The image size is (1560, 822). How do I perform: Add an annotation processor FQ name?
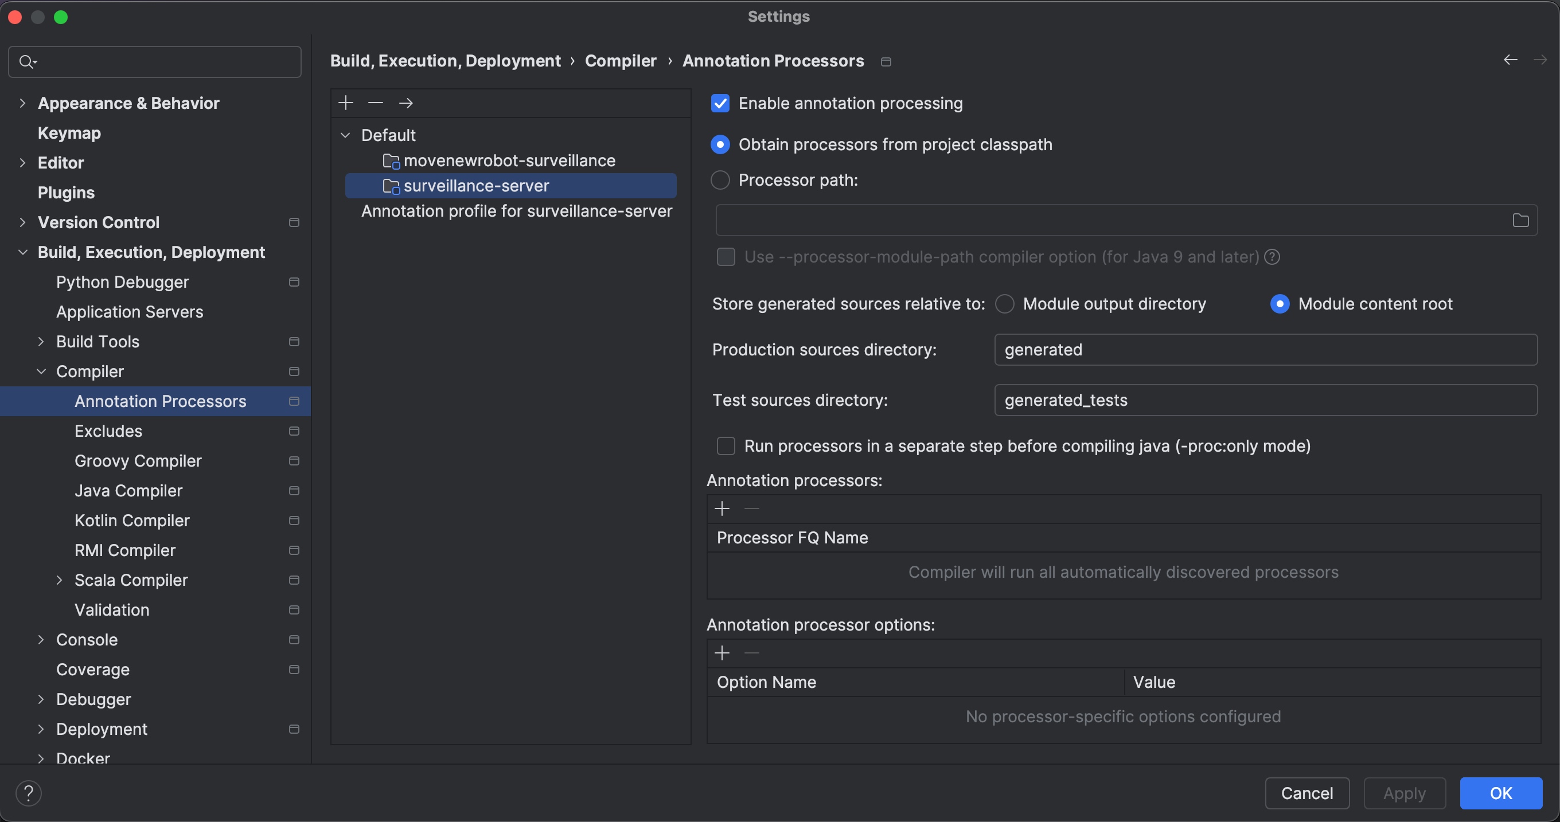point(722,508)
